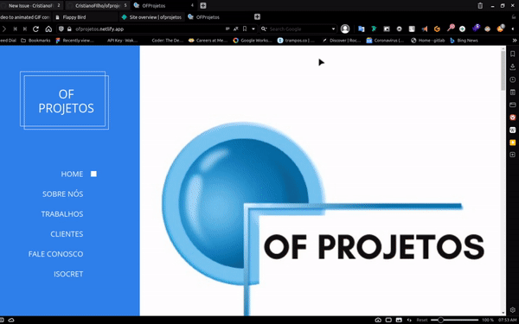Go to SOBRE NÓS in site menu
This screenshot has width=519, height=324.
(x=62, y=194)
